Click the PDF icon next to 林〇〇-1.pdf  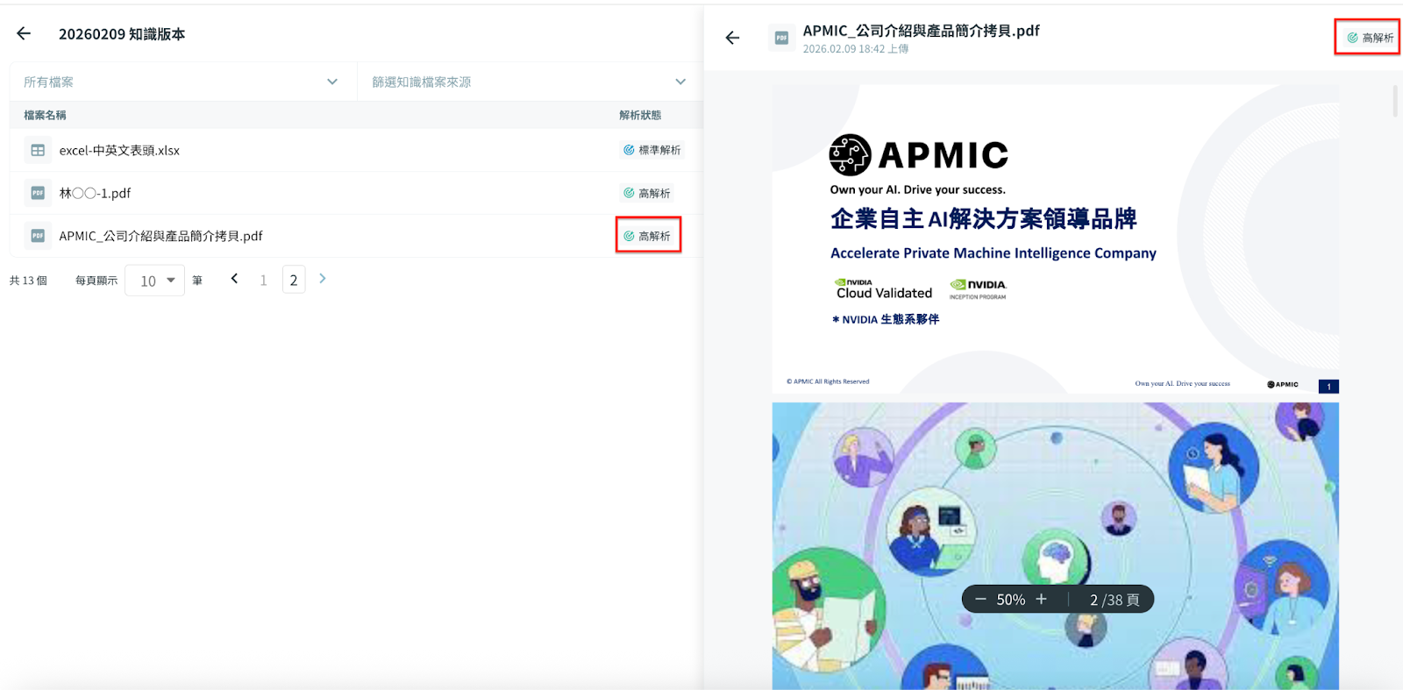tap(38, 193)
